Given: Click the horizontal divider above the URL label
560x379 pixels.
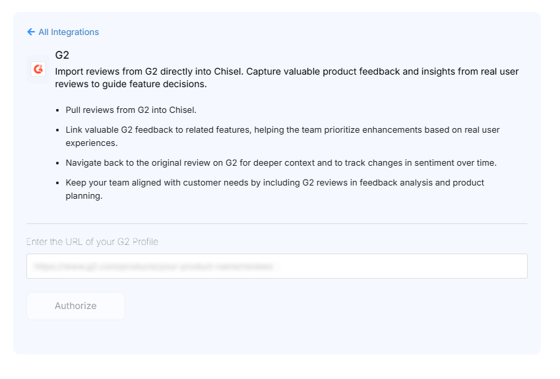Looking at the screenshot, I should (277, 224).
